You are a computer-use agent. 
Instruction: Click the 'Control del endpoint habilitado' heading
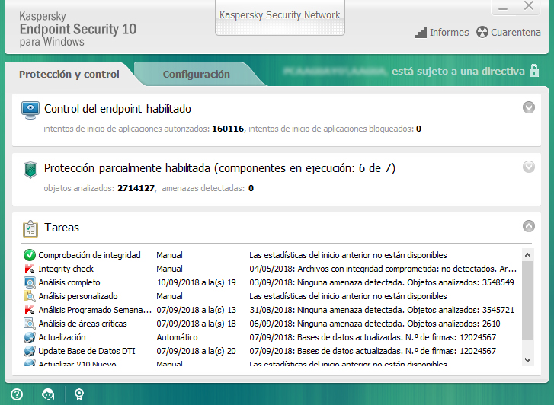coord(117,109)
